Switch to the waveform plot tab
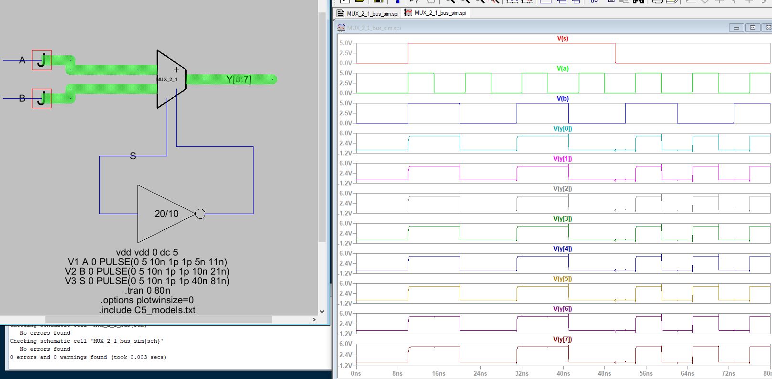The height and width of the screenshot is (379, 772). click(x=435, y=13)
